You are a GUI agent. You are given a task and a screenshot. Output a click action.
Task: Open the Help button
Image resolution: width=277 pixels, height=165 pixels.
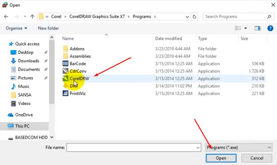tap(270, 28)
